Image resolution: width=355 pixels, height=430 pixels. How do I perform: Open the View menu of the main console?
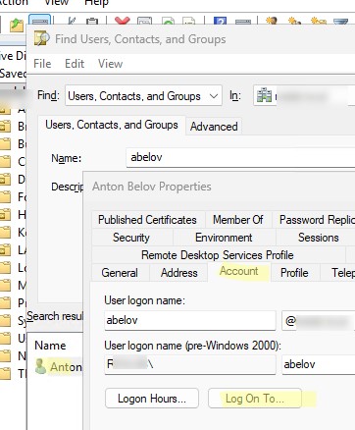coord(57,3)
